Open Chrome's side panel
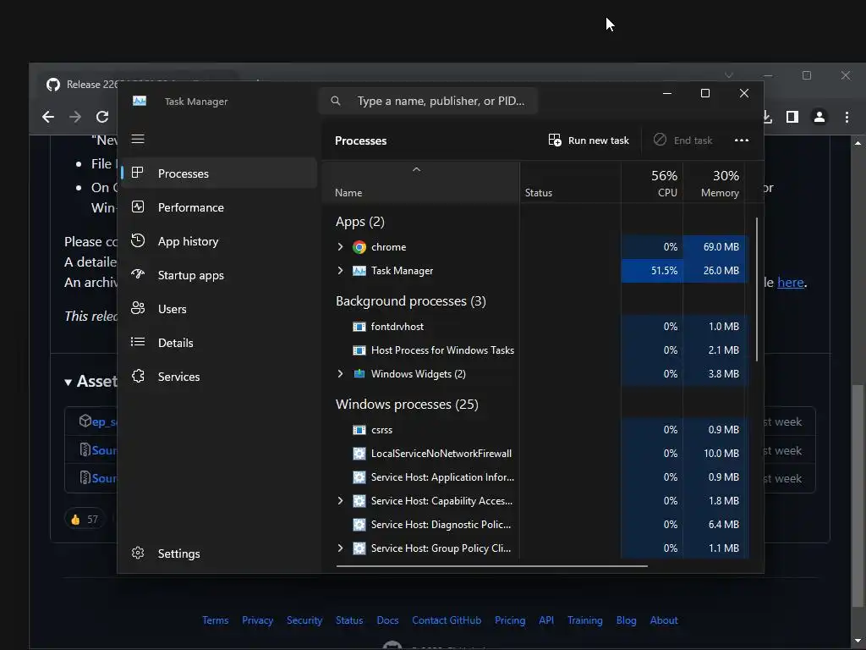Viewport: 866px width, 650px height. coord(792,117)
